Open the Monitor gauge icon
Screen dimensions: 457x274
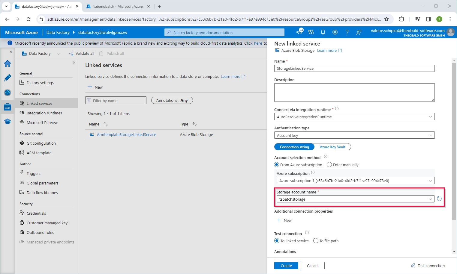[x=8, y=92]
